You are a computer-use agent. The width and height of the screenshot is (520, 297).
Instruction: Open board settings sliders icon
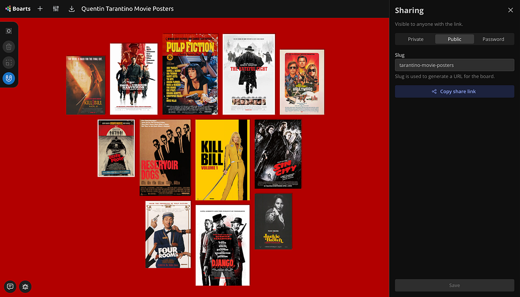pyautogui.click(x=55, y=8)
